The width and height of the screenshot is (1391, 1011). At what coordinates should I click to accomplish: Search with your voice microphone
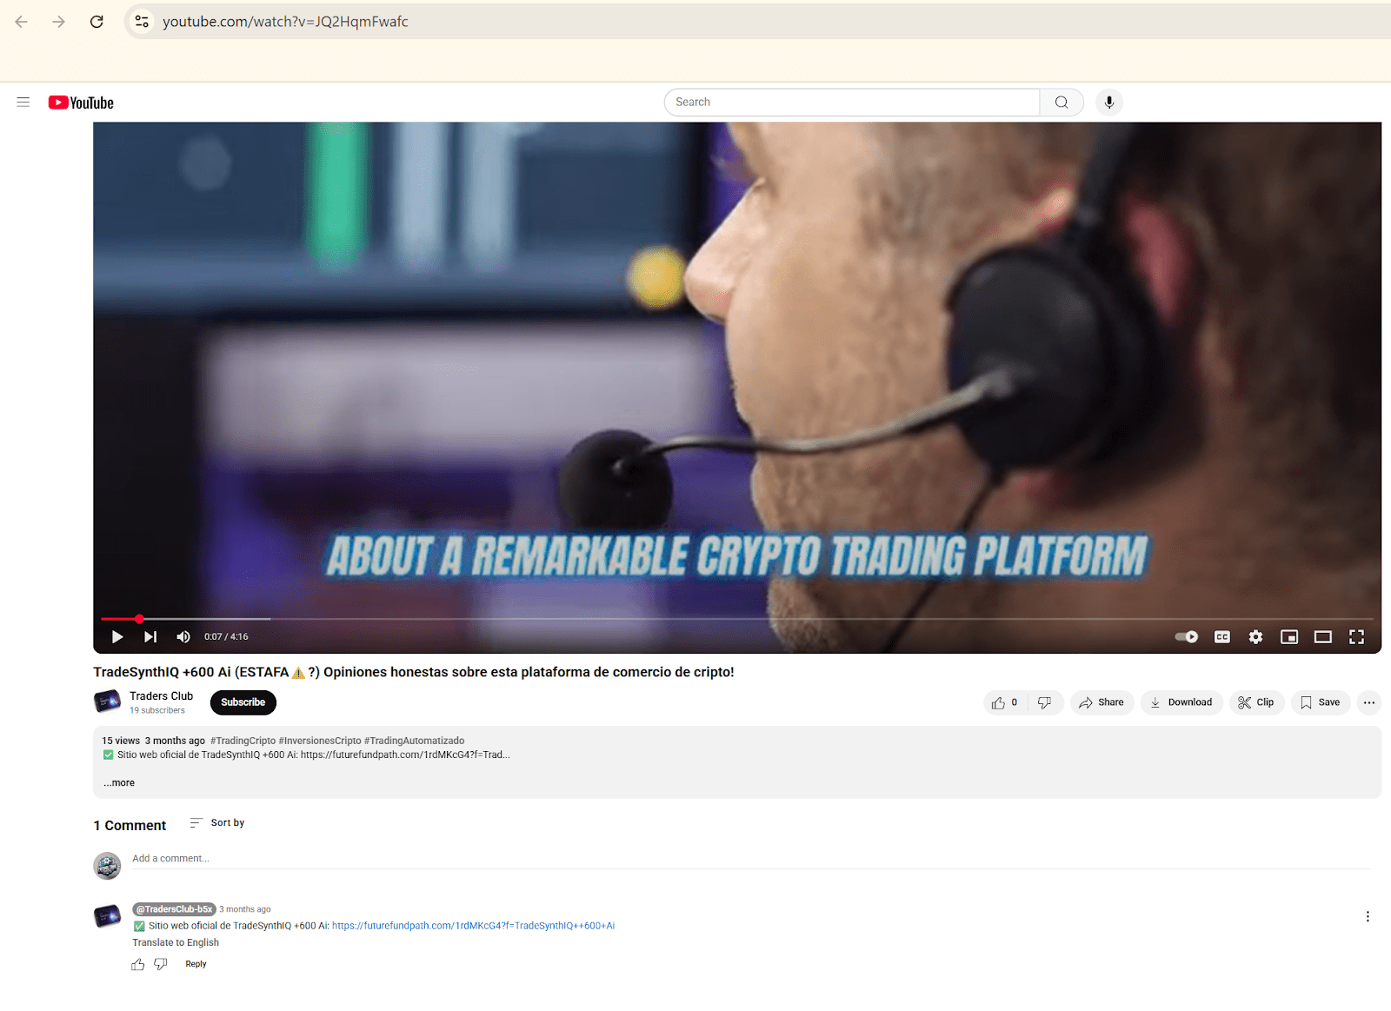tap(1108, 103)
